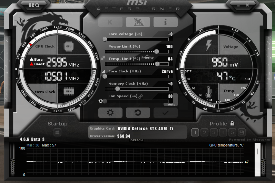The image size is (275, 183).
Task: Select profile slot 5
Action: click(233, 132)
